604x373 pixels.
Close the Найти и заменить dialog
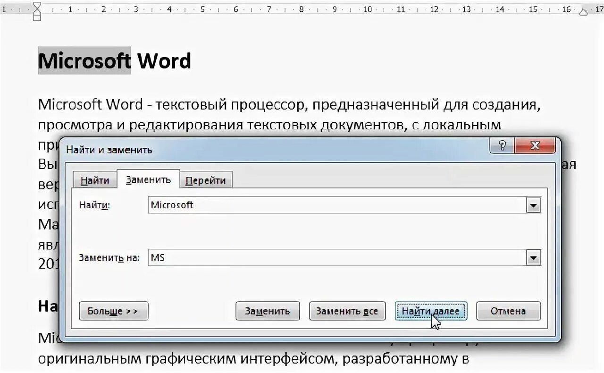tap(535, 145)
